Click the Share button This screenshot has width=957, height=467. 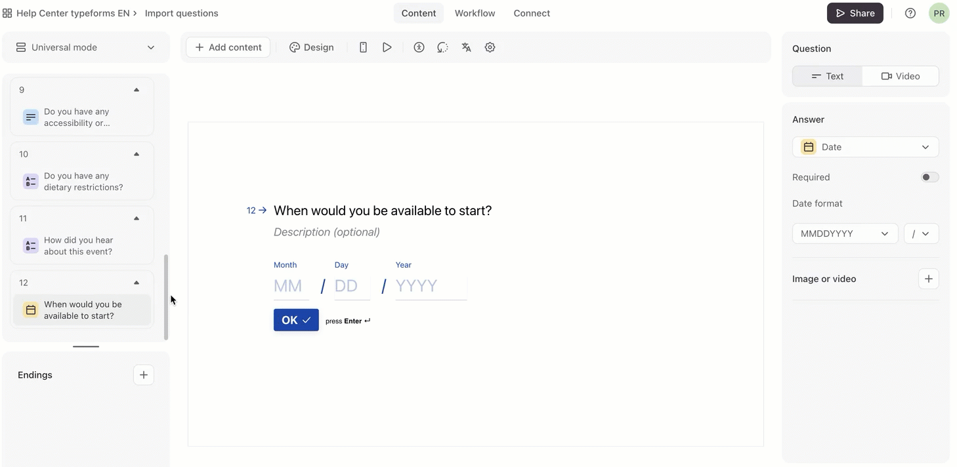pos(855,13)
